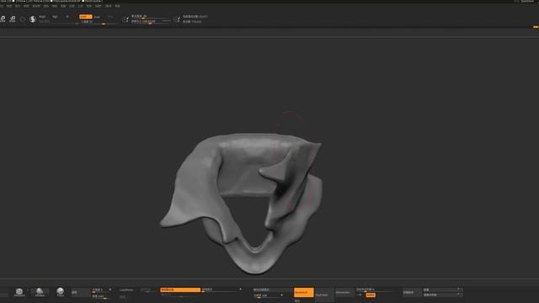Click the round white sphere icon in top toolbar
Screen dimensions: 539x303
coord(33,19)
